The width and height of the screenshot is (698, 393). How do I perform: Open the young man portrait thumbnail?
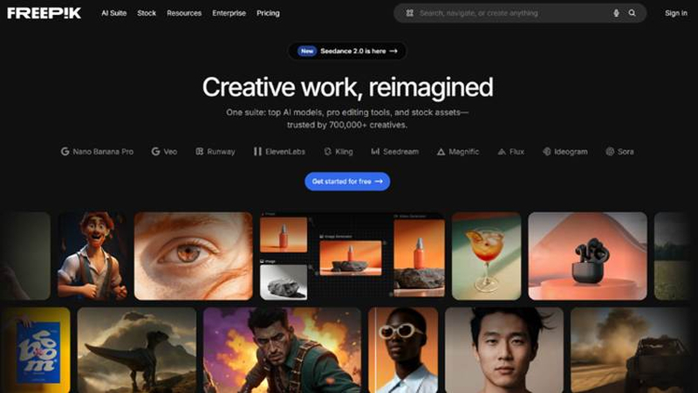[x=504, y=350]
